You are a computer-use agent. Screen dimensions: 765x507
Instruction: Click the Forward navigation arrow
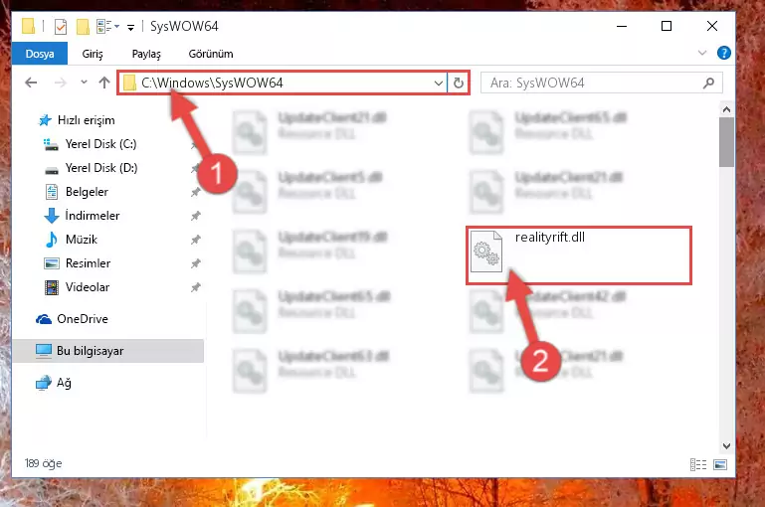[60, 83]
